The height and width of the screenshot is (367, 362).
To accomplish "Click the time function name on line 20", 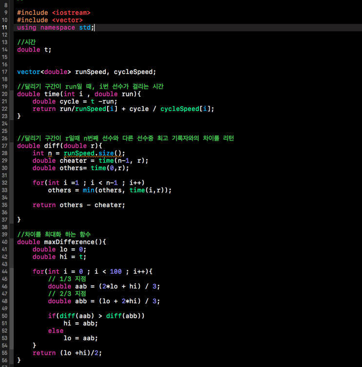I will pos(52,94).
